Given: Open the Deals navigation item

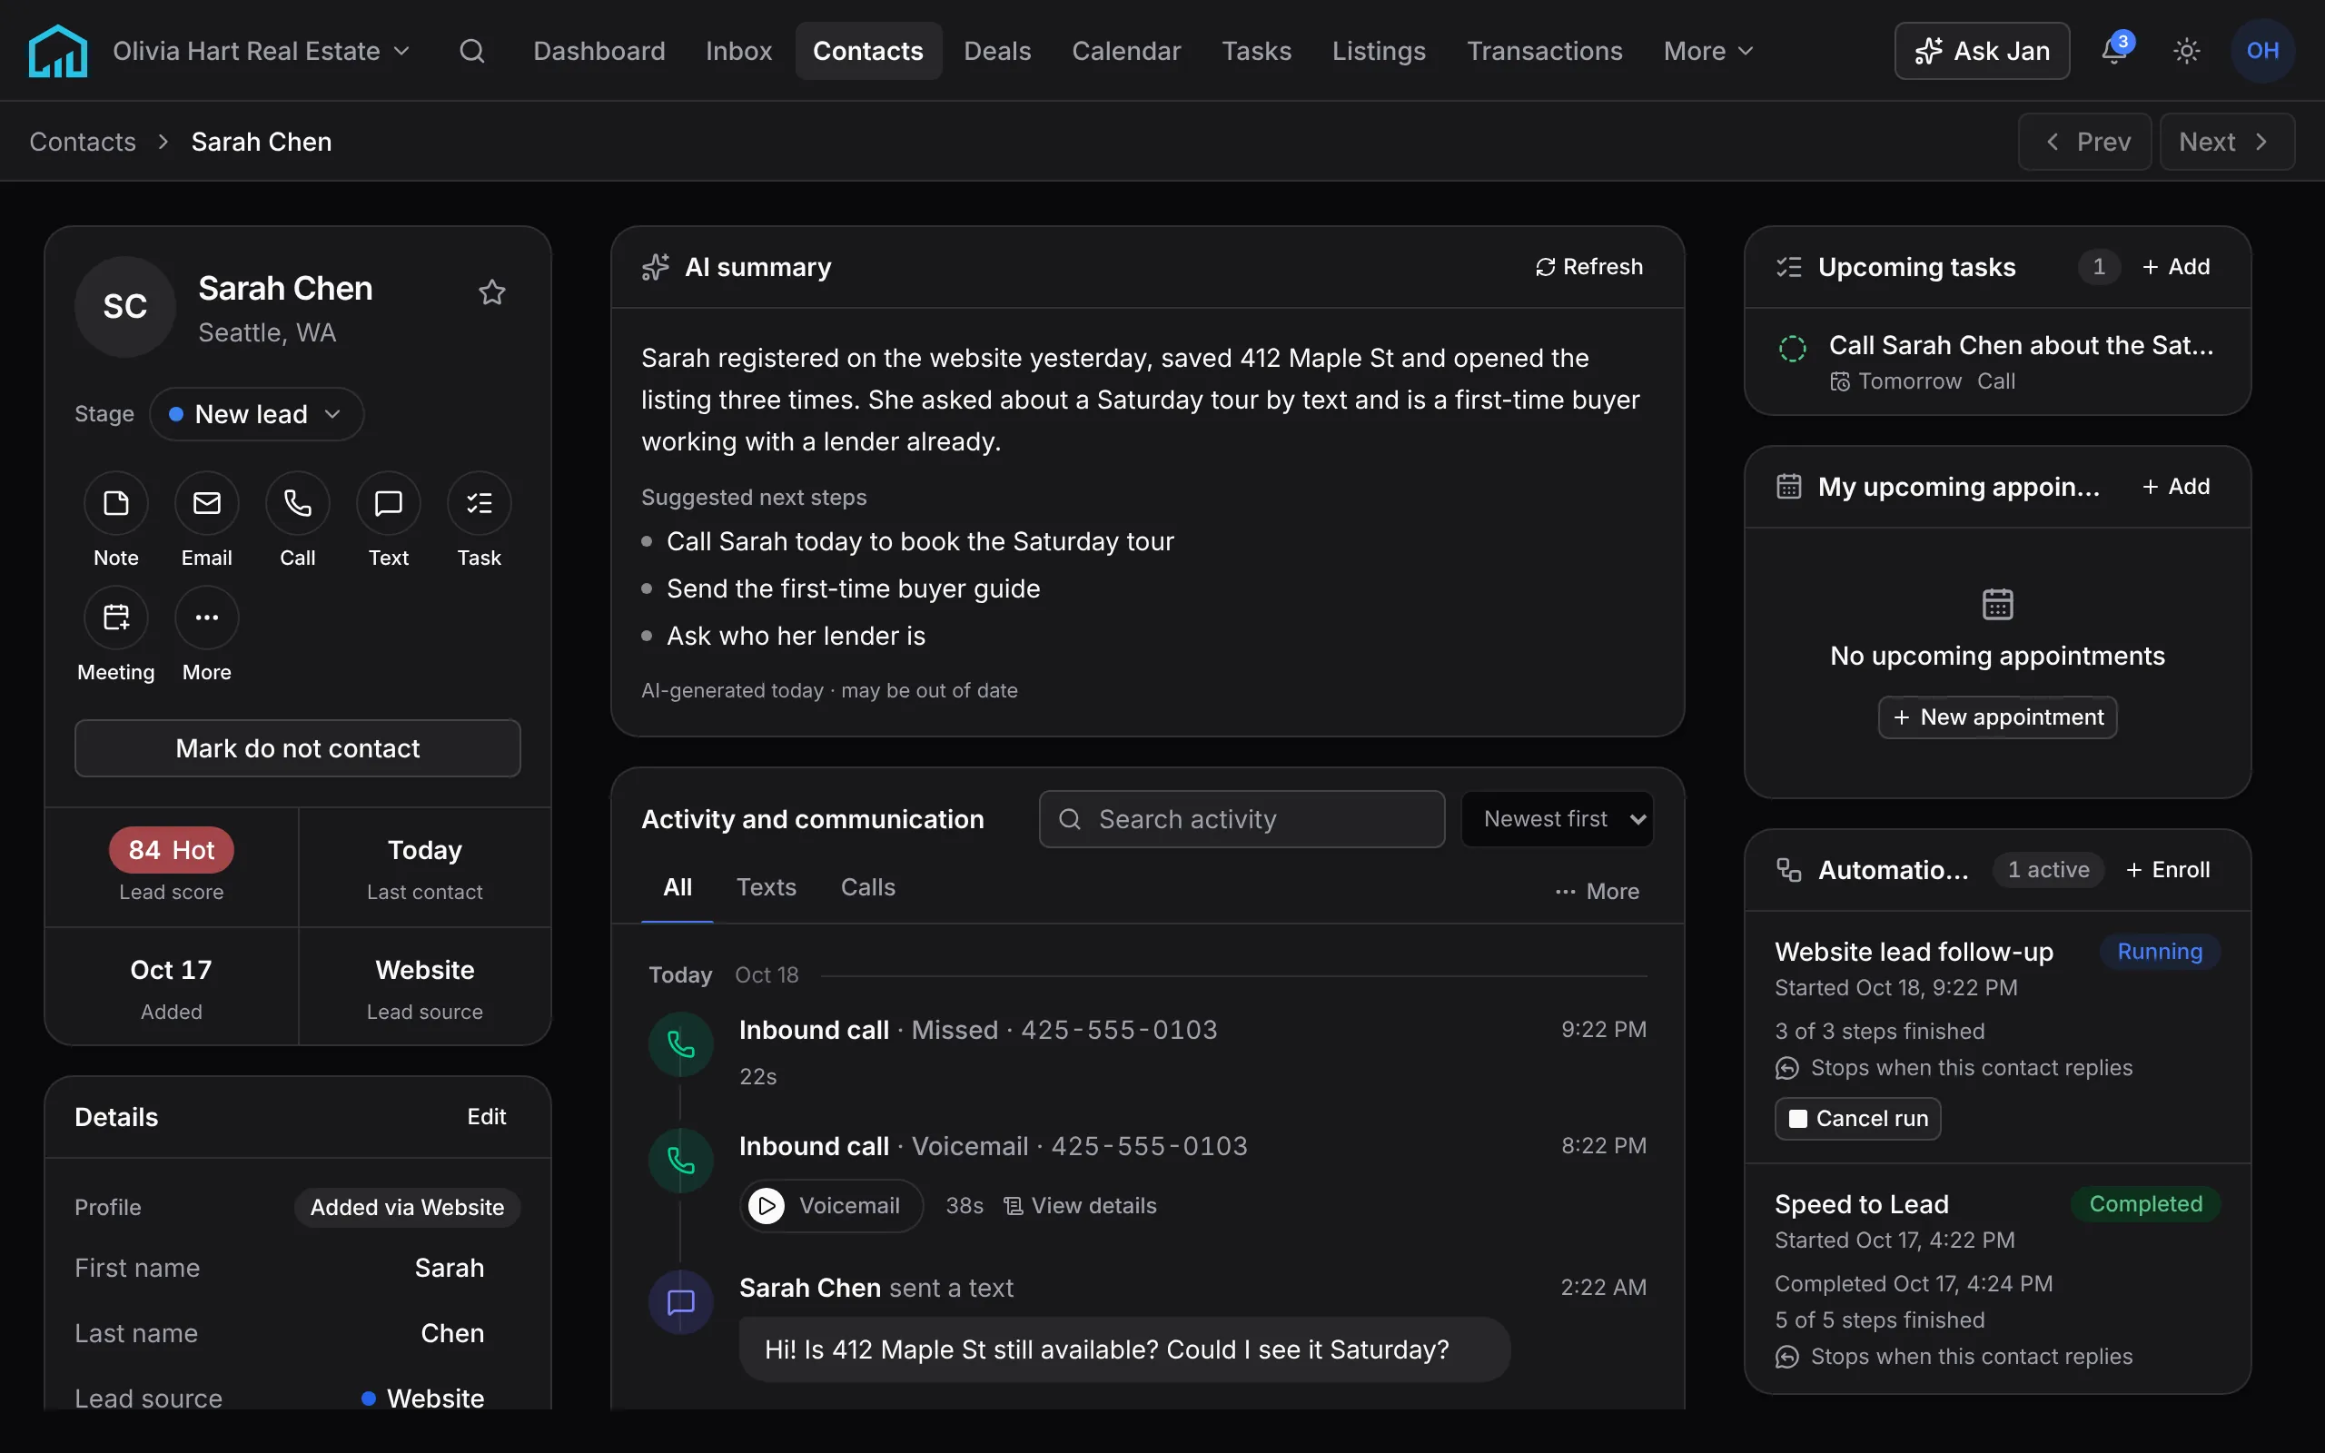Looking at the screenshot, I should (x=997, y=51).
